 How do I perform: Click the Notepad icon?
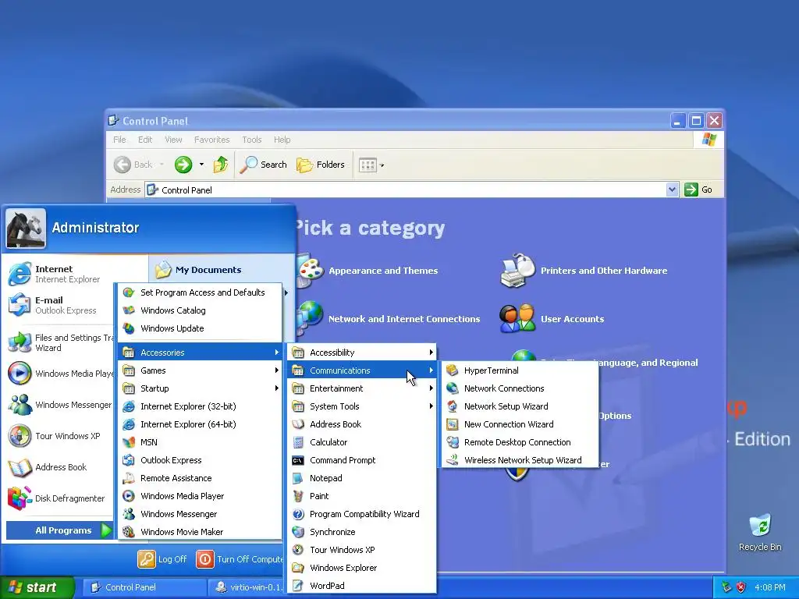(x=298, y=478)
